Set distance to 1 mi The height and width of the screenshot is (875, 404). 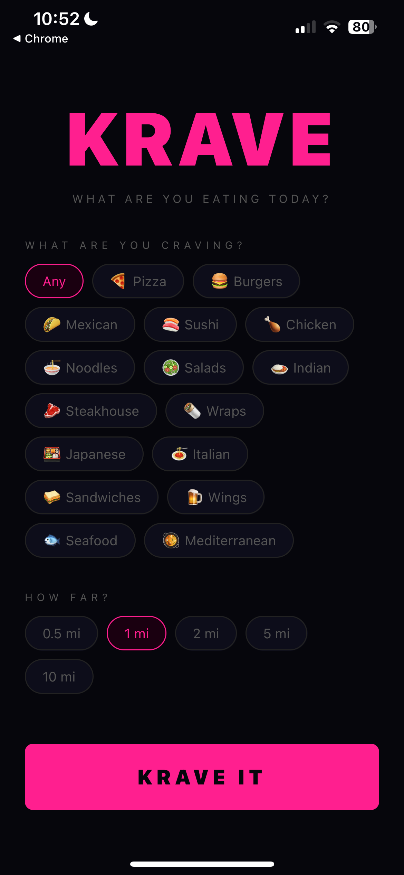(x=136, y=633)
